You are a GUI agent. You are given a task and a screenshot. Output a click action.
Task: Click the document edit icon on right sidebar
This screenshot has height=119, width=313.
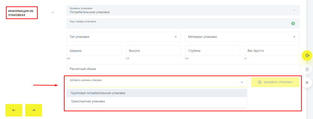tap(307, 69)
